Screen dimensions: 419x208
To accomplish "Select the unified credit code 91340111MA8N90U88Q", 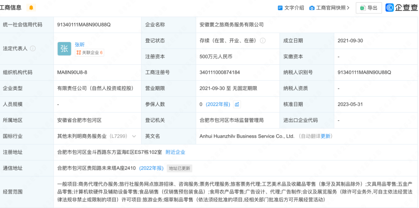I will tap(84, 25).
